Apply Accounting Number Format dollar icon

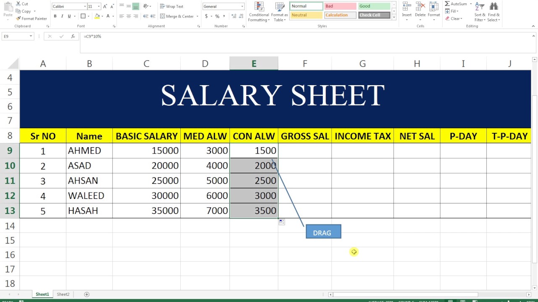point(206,16)
